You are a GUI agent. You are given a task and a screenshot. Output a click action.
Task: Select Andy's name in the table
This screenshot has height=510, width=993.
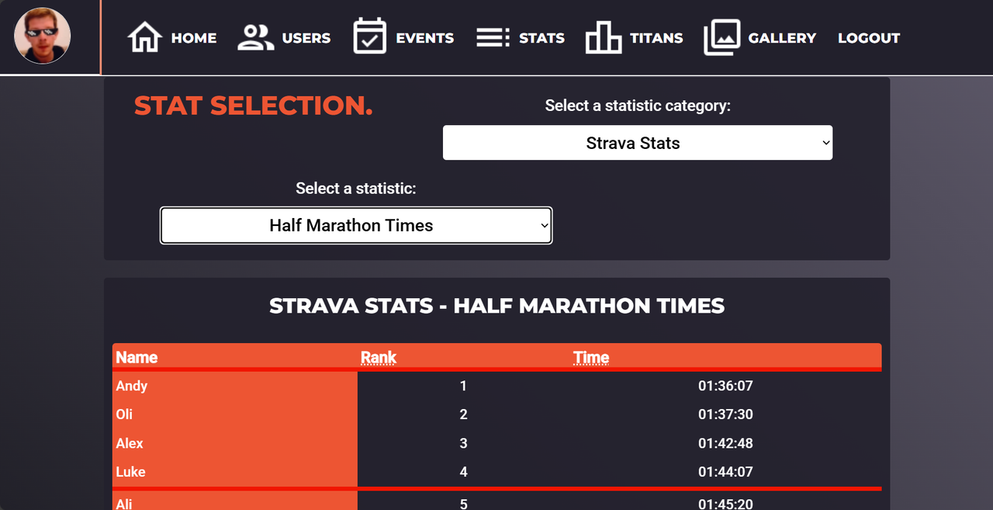132,386
